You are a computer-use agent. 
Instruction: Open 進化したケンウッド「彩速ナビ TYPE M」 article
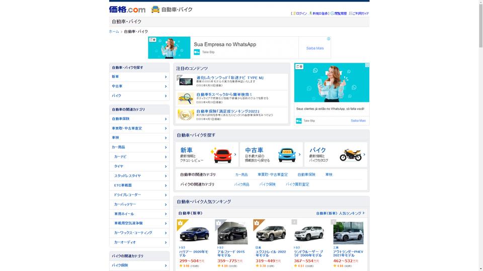pos(230,78)
